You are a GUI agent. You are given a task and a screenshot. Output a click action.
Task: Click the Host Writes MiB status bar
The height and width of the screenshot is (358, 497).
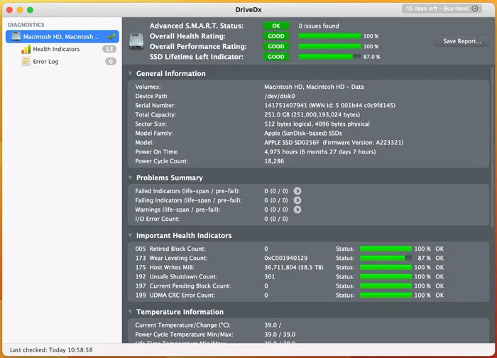(x=386, y=267)
